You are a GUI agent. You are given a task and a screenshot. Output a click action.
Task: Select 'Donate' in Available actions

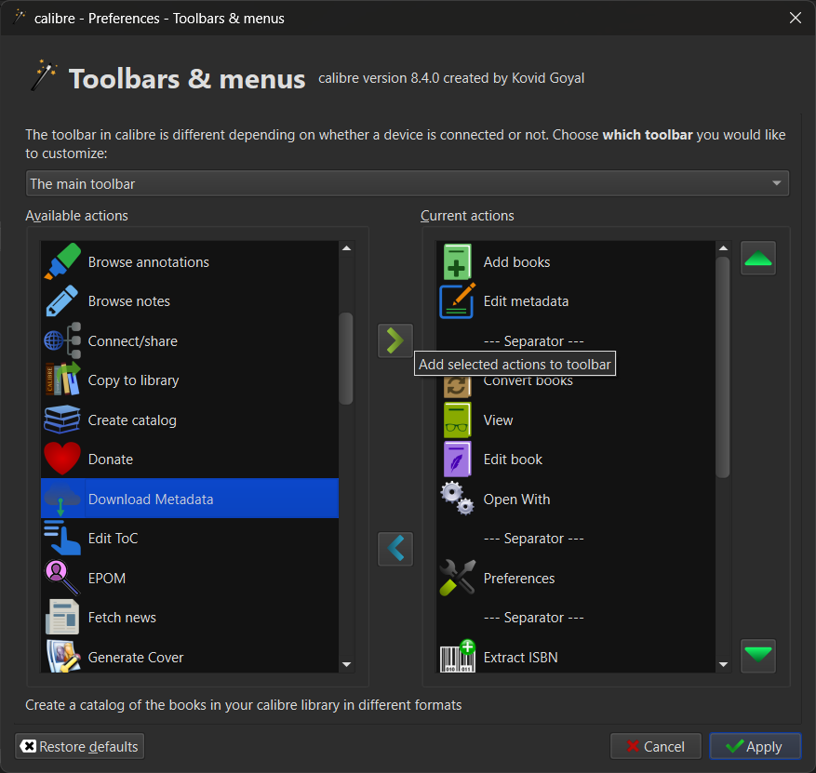click(190, 459)
